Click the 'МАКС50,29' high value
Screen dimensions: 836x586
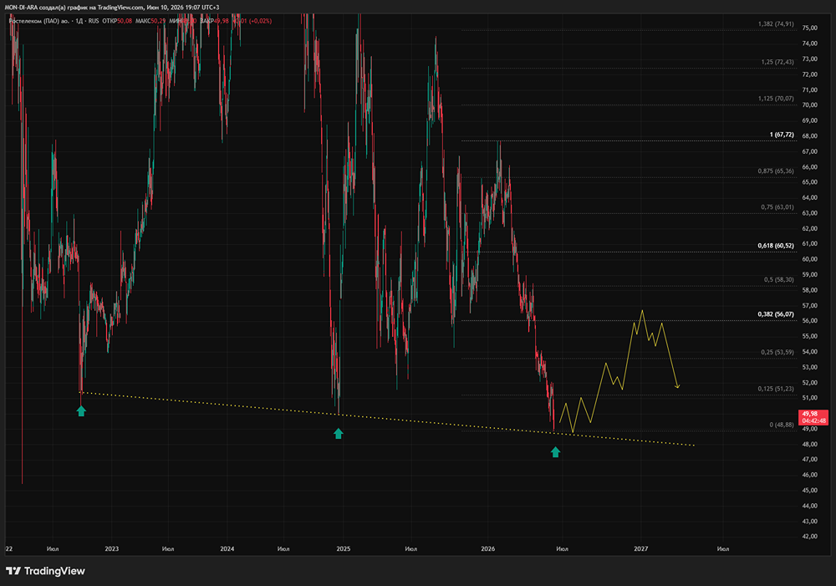150,21
